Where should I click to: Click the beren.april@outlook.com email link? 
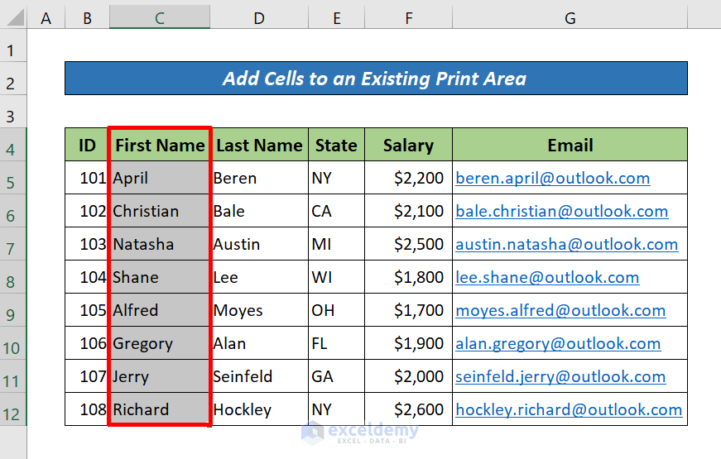pos(552,178)
